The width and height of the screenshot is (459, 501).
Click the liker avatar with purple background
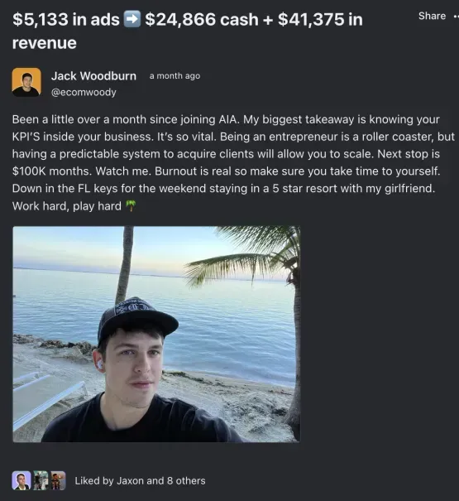21,480
